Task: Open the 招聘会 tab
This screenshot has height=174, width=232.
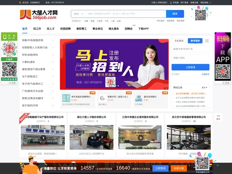Action: point(129,29)
